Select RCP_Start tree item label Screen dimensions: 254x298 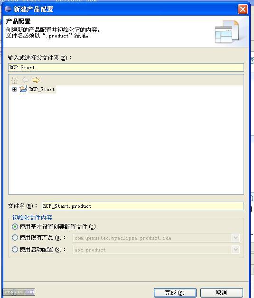(42, 89)
